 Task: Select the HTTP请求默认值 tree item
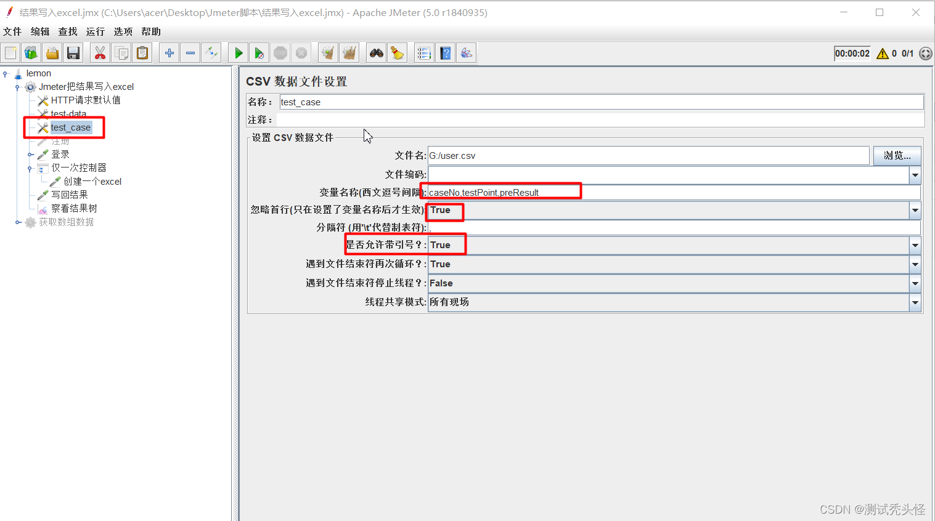(x=86, y=100)
